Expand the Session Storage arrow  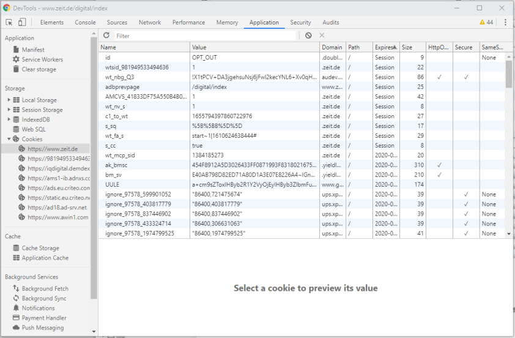9,110
